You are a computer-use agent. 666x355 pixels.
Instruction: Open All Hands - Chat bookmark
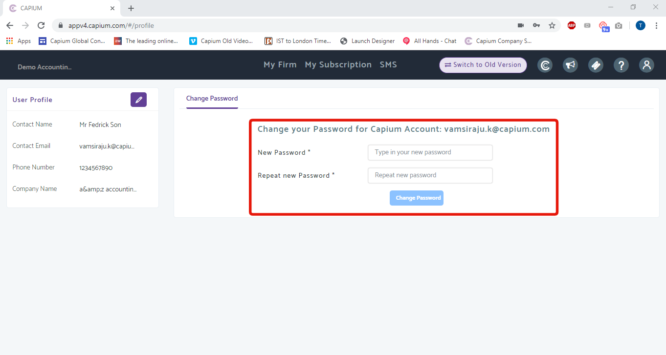(429, 41)
